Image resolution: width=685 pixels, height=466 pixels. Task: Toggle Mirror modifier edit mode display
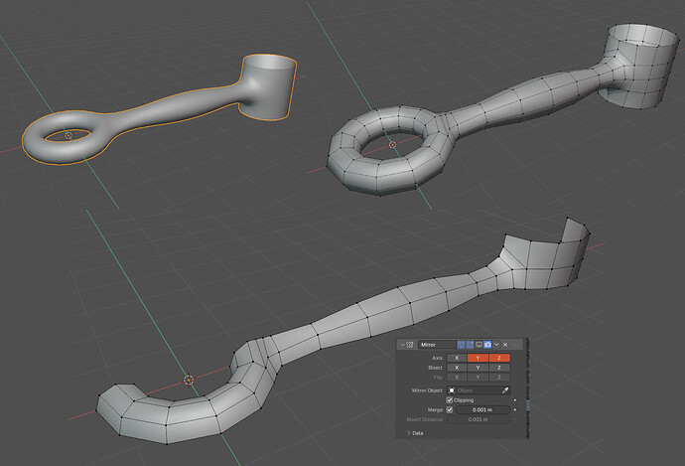(x=470, y=345)
